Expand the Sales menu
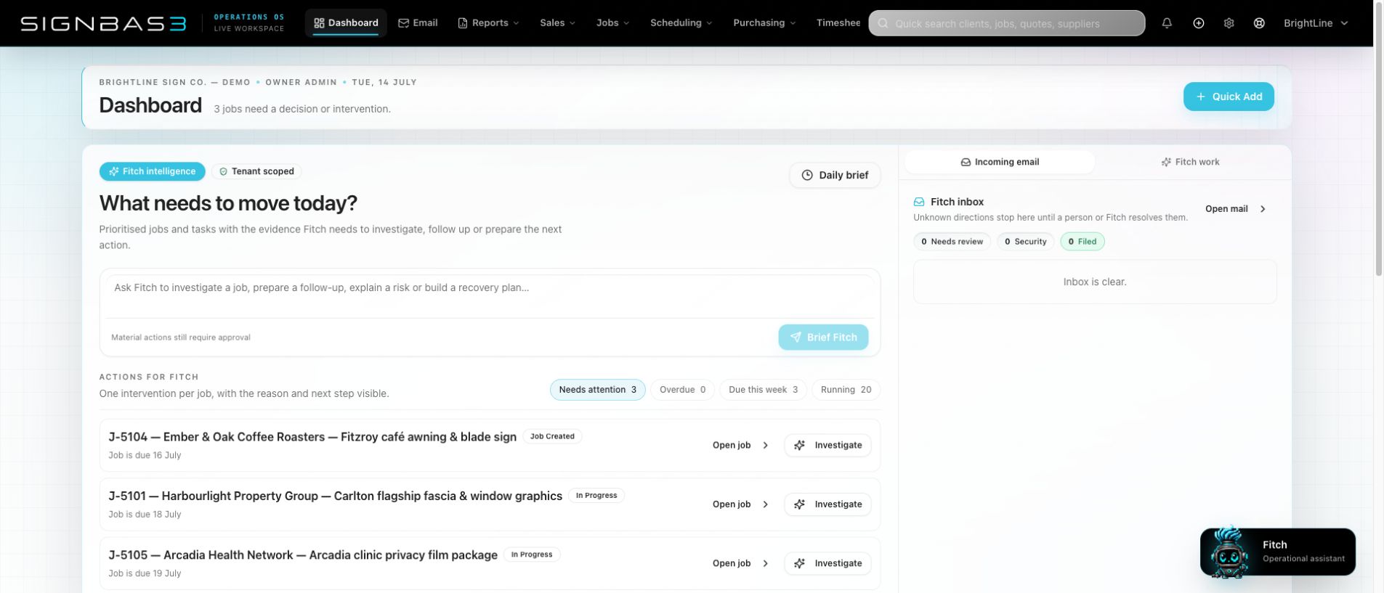Screen dimensions: 1384x593 (557, 23)
